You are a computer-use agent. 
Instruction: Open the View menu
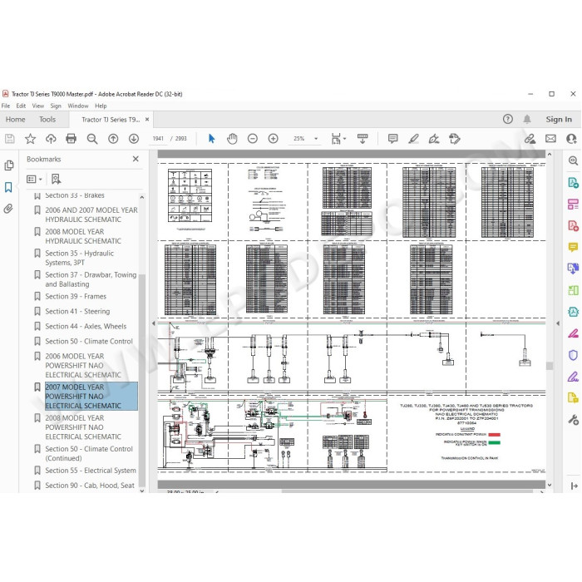pyautogui.click(x=38, y=106)
